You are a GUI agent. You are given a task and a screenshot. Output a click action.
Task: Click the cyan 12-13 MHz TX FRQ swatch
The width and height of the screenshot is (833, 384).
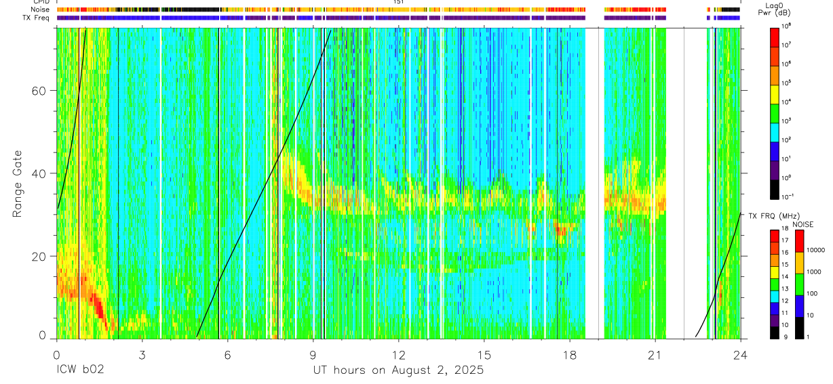click(x=775, y=295)
